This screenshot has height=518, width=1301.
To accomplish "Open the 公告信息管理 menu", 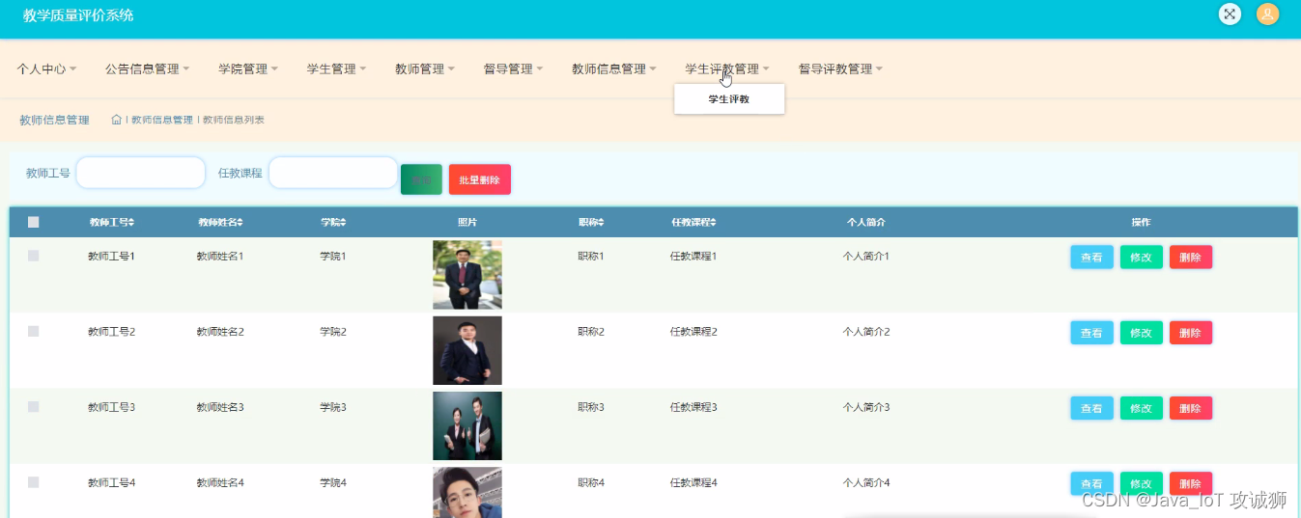I will pyautogui.click(x=147, y=69).
